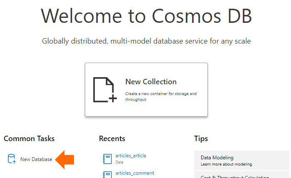Click the notebook icon beside articles_article
The image size is (291, 178).
coord(107,159)
